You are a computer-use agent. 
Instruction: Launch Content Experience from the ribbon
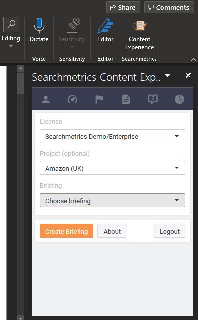[x=139, y=35]
